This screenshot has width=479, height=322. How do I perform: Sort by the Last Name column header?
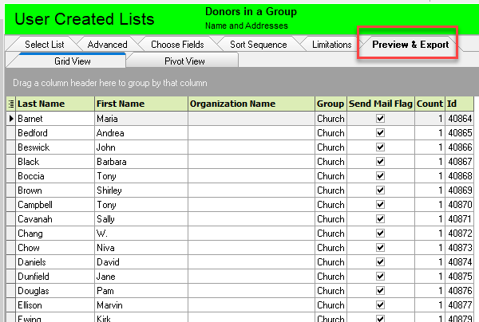coord(54,104)
